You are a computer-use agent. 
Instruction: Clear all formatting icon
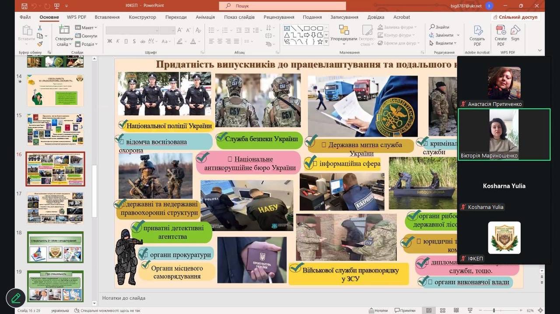click(197, 30)
